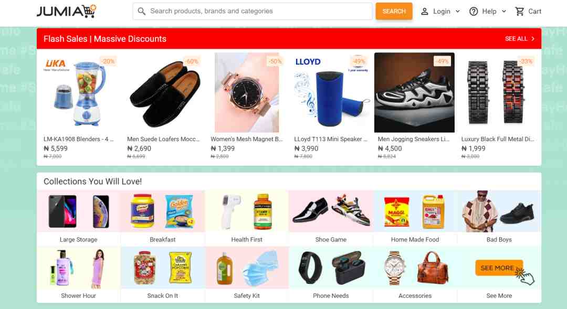
Task: Click the SEE ALL chevron in Flash Sales
Action: 533,39
